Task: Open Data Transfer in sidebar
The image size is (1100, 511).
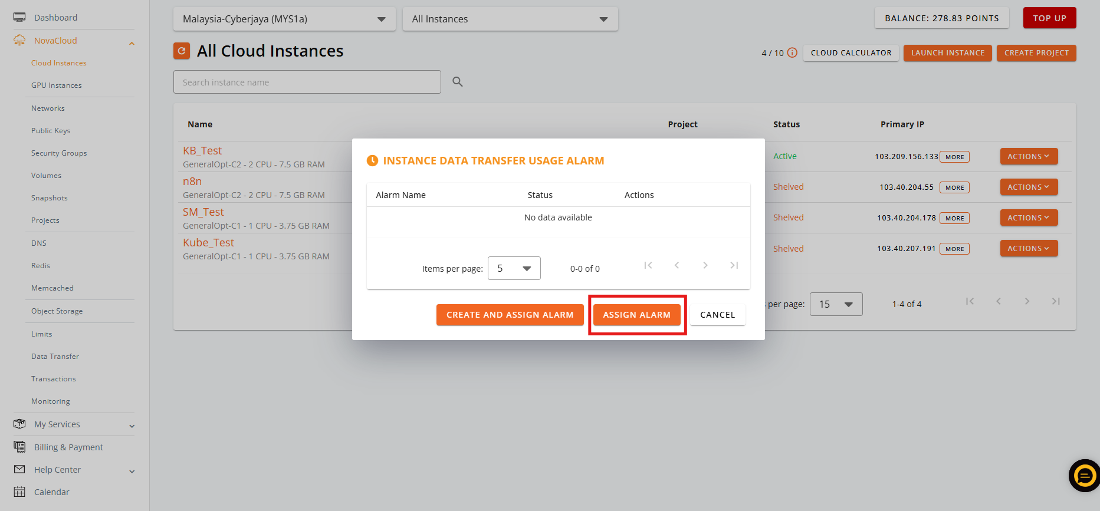Action: (55, 357)
